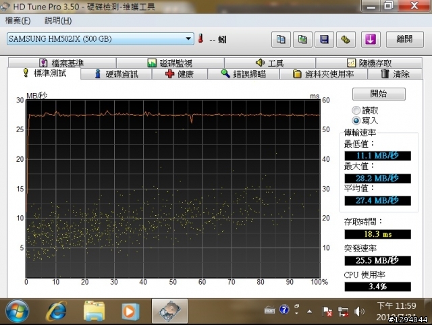
Task: Open the 健康 health tab
Action: (x=180, y=74)
